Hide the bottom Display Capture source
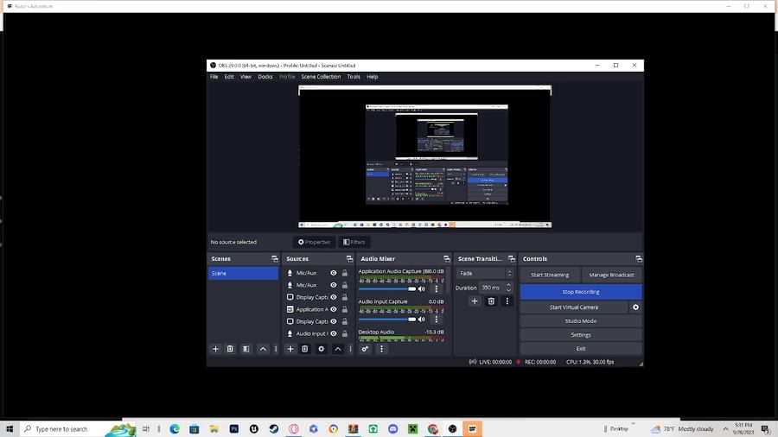 [x=334, y=321]
